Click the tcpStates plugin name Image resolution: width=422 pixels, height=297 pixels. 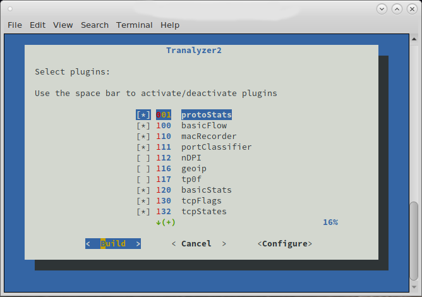[204, 212]
